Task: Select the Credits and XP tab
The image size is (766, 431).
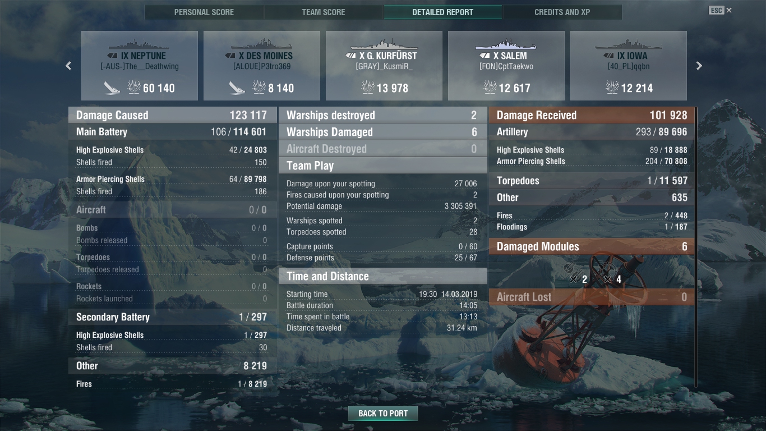Action: point(562,12)
